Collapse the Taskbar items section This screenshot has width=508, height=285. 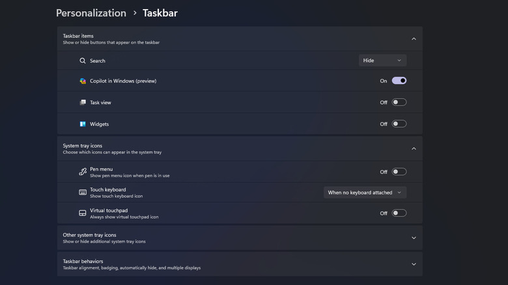tap(414, 39)
